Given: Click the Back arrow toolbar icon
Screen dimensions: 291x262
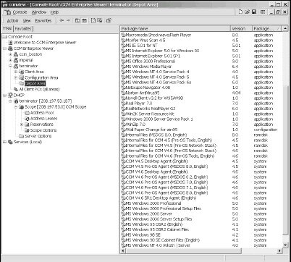Looking at the screenshot, I should coord(62,20).
